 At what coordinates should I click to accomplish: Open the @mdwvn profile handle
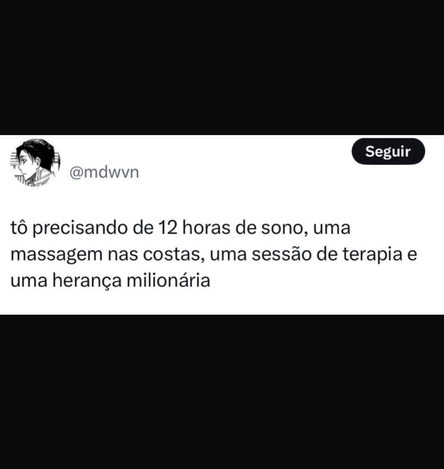[x=104, y=173]
